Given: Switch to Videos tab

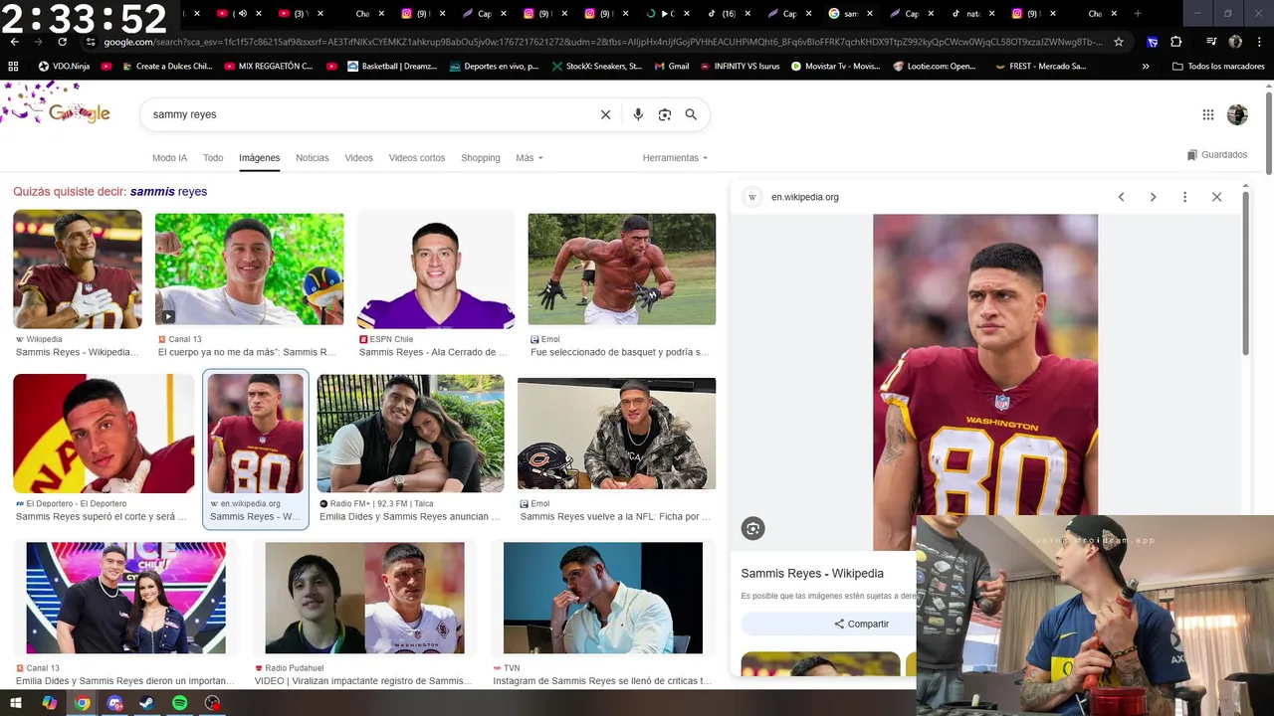Looking at the screenshot, I should 358,158.
